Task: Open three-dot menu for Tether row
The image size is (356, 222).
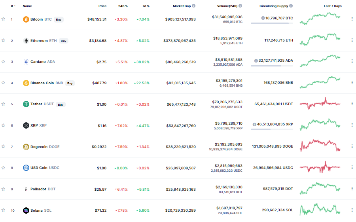Action: [352, 104]
